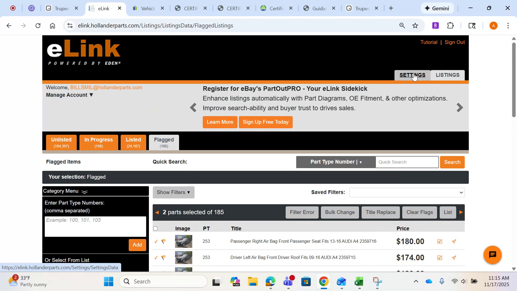Click inside the Quick Search field
The width and height of the screenshot is (517, 291).
407,162
